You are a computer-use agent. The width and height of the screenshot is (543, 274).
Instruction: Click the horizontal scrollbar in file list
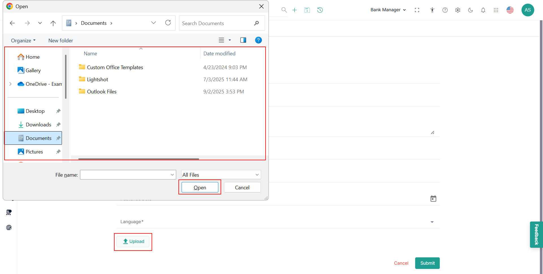click(139, 159)
